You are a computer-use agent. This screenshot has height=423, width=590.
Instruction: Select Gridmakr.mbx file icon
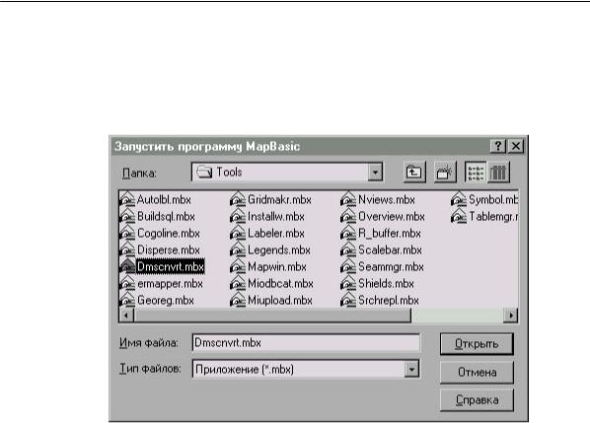tap(238, 199)
